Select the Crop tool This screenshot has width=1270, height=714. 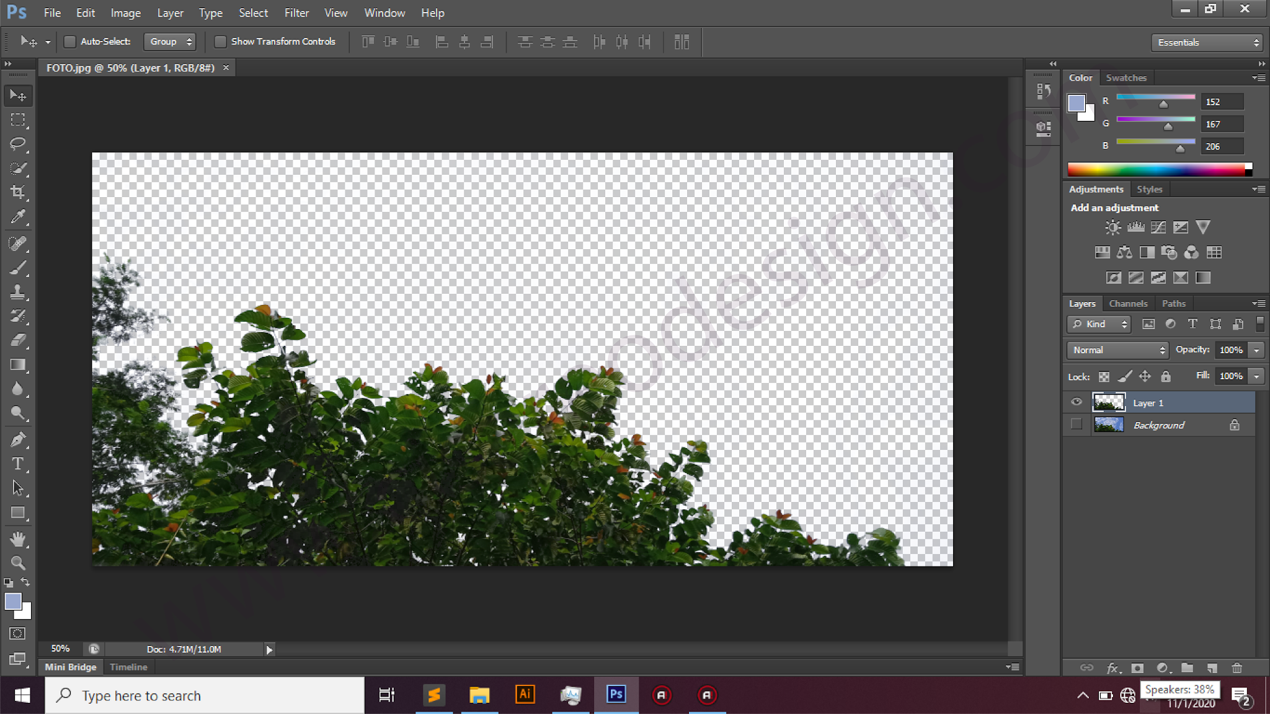coord(18,192)
